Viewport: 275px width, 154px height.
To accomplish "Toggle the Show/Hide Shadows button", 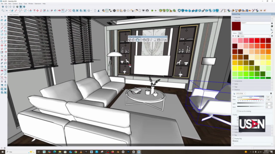I will tap(234, 94).
